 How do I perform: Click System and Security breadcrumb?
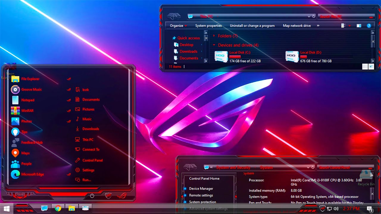tap(233, 168)
